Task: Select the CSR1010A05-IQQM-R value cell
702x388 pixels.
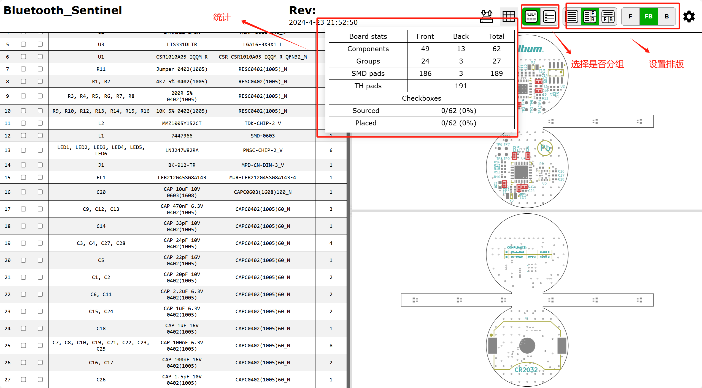Action: pyautogui.click(x=182, y=57)
